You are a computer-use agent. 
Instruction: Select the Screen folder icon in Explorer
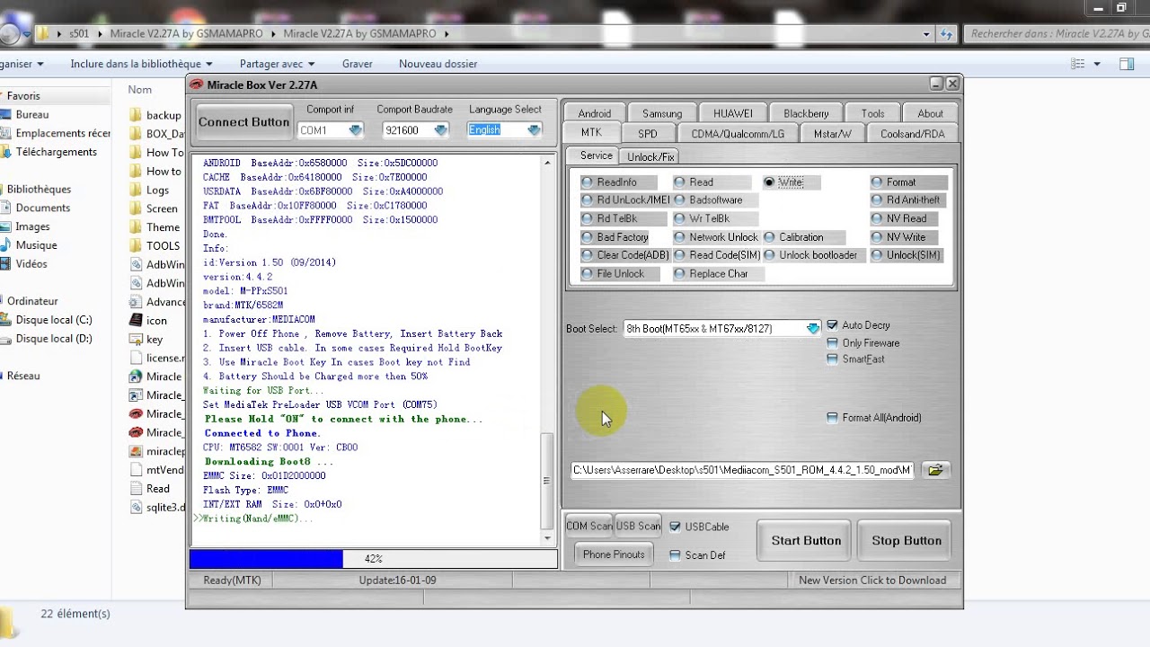(136, 208)
